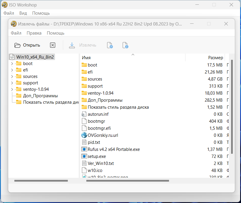
Task: Click the ISO Workshop app logo in title bar
Action: (x=5, y=5)
